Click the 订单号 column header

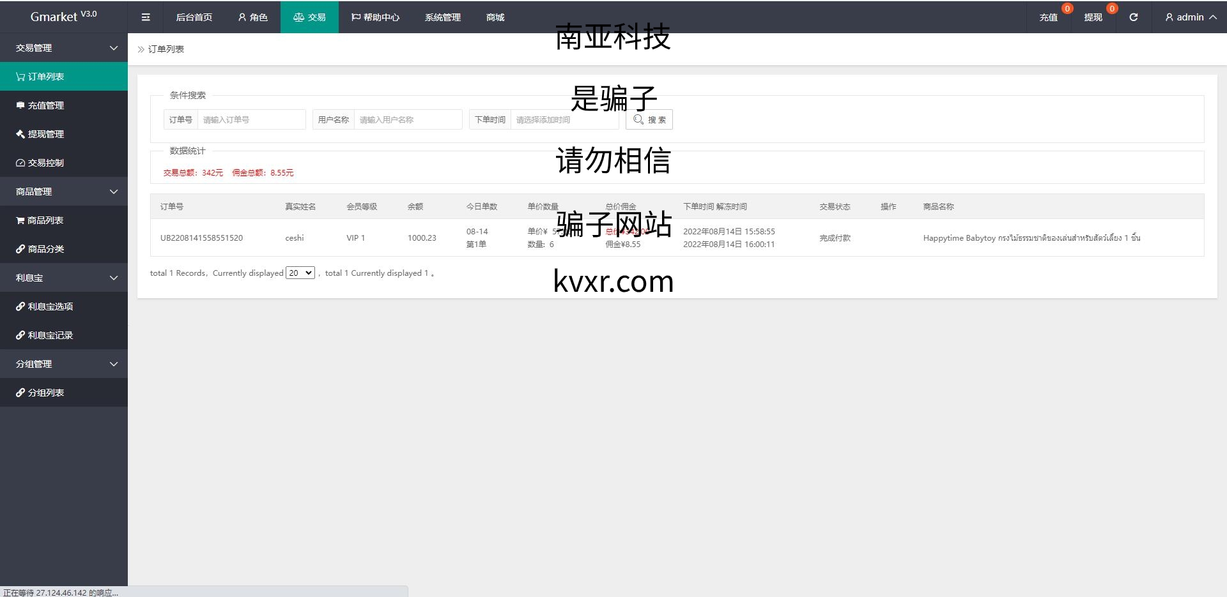[x=172, y=206]
